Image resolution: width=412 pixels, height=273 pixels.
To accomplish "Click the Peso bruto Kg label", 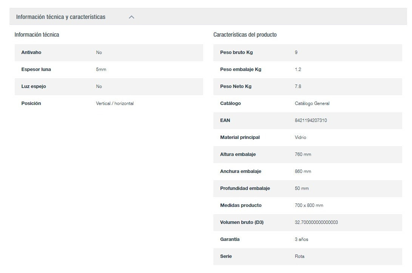I will 236,52.
